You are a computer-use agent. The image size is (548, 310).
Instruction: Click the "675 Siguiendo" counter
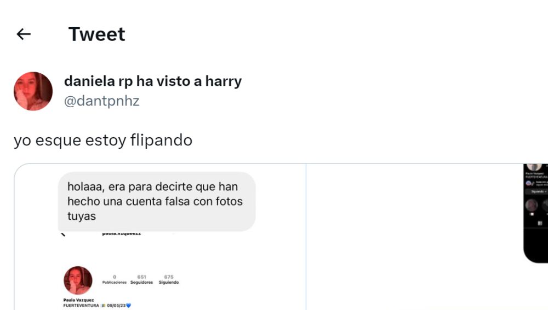[168, 279]
